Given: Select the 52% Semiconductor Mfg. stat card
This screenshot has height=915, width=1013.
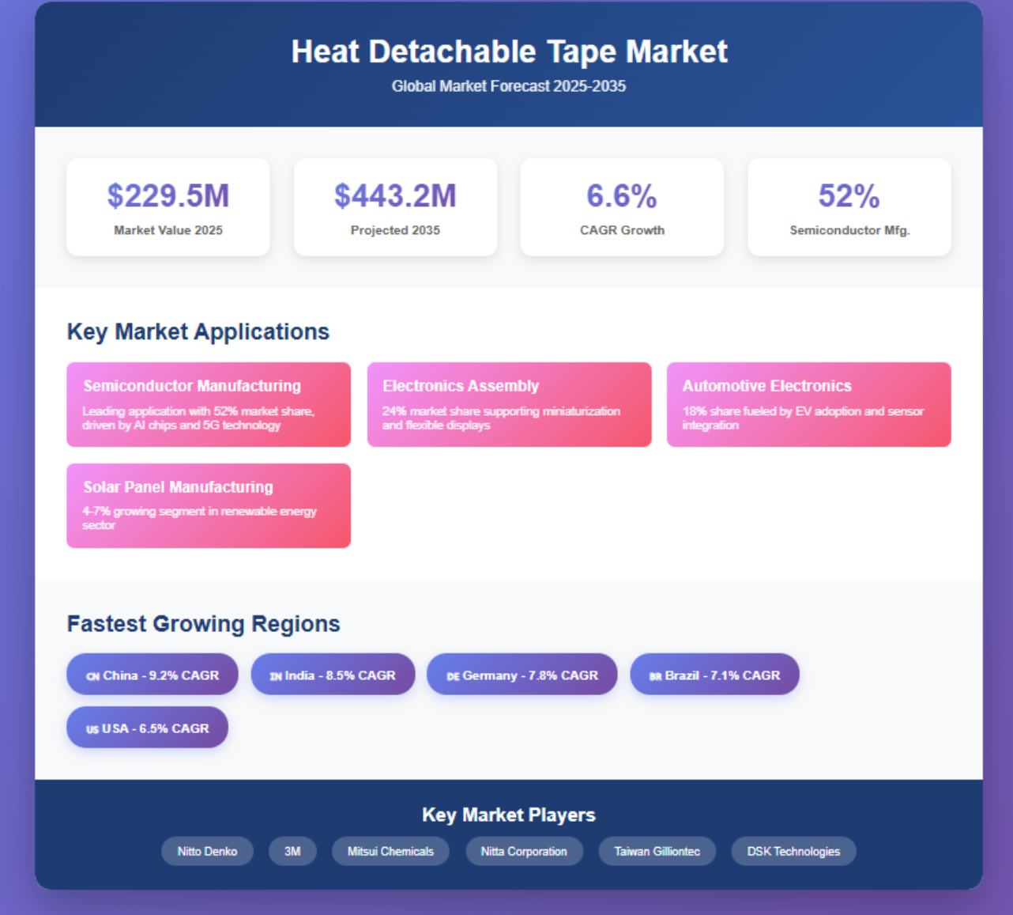Looking at the screenshot, I should [849, 207].
